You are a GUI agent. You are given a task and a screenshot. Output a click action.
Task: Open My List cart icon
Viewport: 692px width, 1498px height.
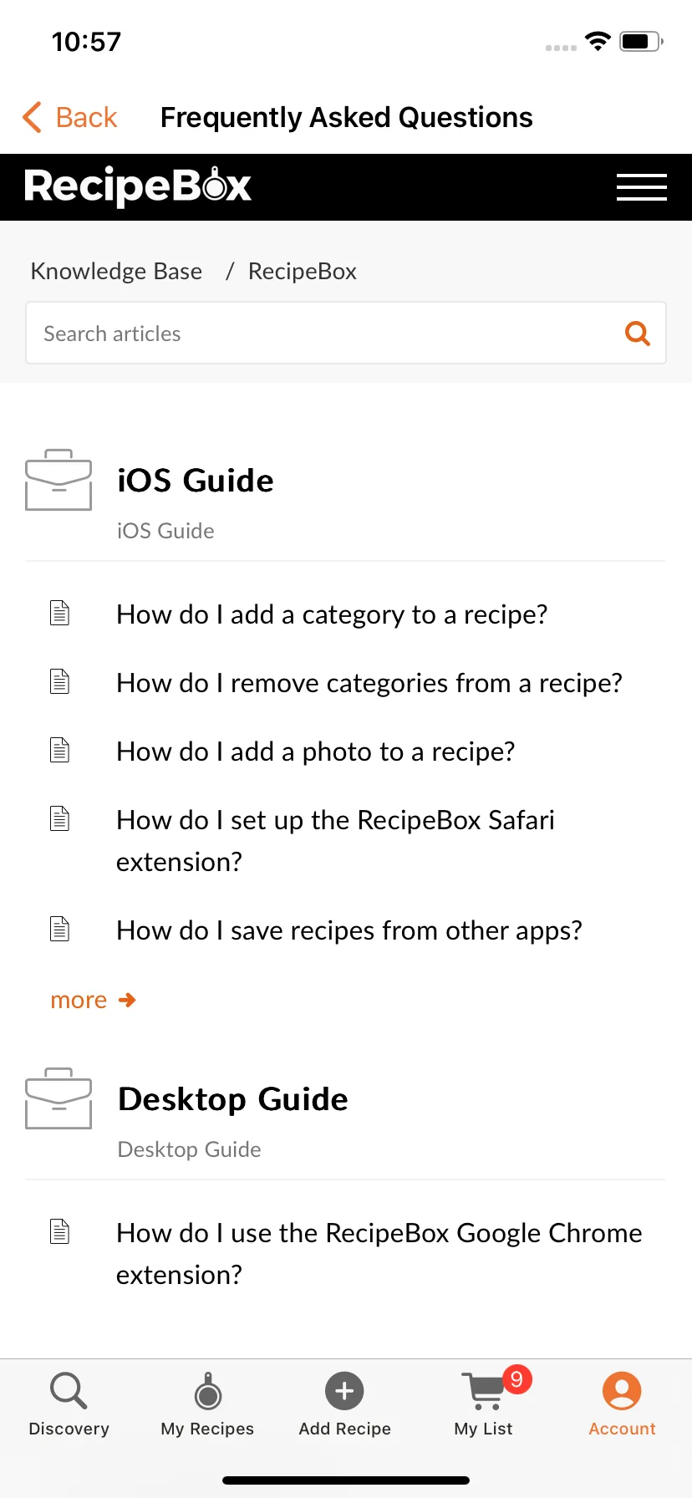tap(485, 1391)
